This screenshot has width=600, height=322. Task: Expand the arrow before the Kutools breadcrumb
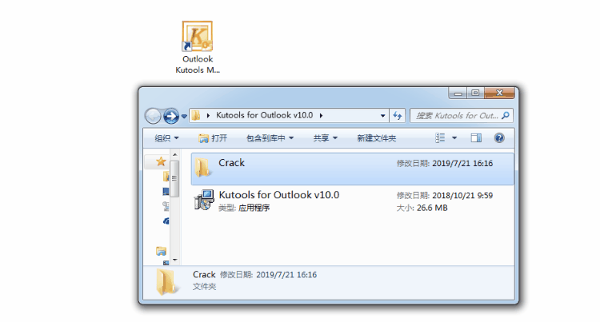pos(208,115)
